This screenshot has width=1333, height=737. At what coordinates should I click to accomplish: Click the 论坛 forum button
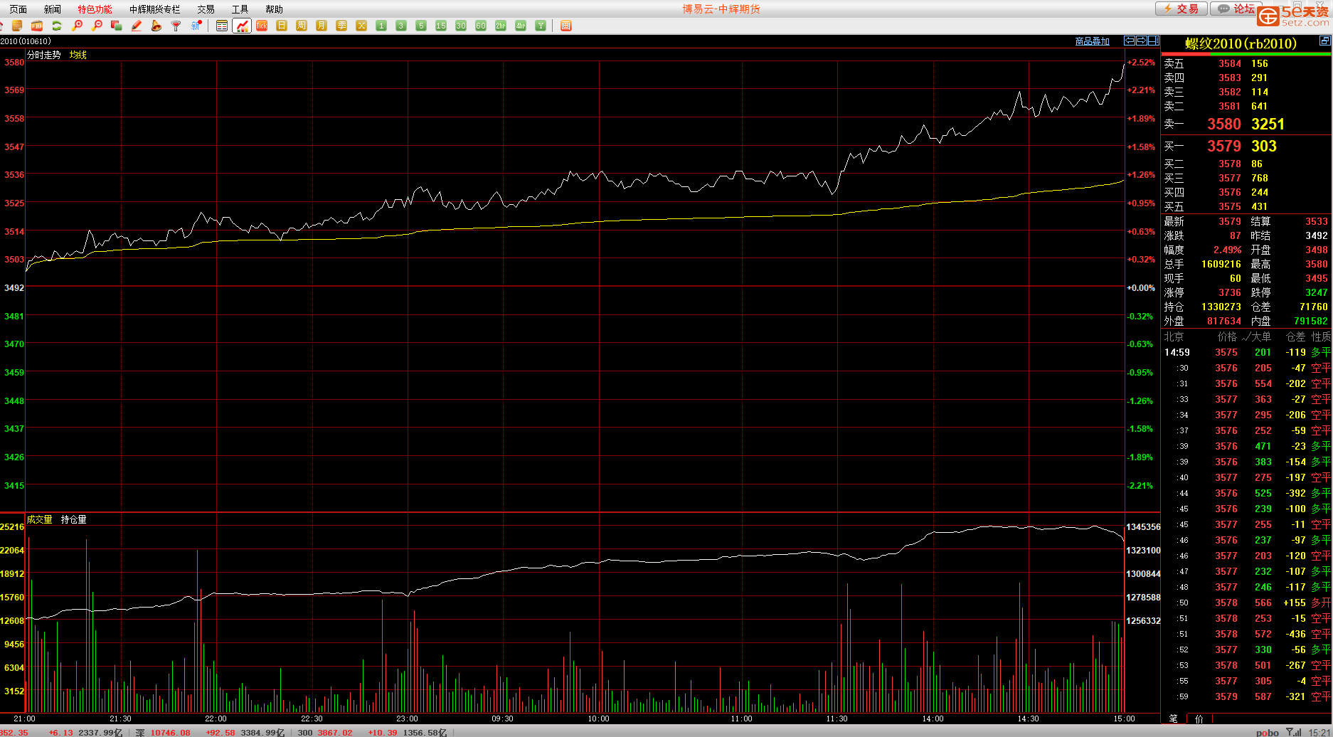click(1235, 9)
